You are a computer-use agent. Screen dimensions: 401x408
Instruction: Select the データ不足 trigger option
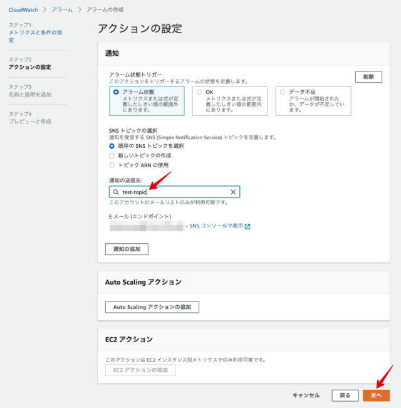pos(283,92)
